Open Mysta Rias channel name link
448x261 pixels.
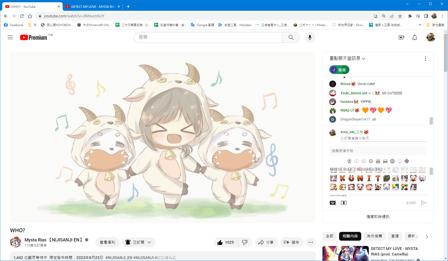54,240
